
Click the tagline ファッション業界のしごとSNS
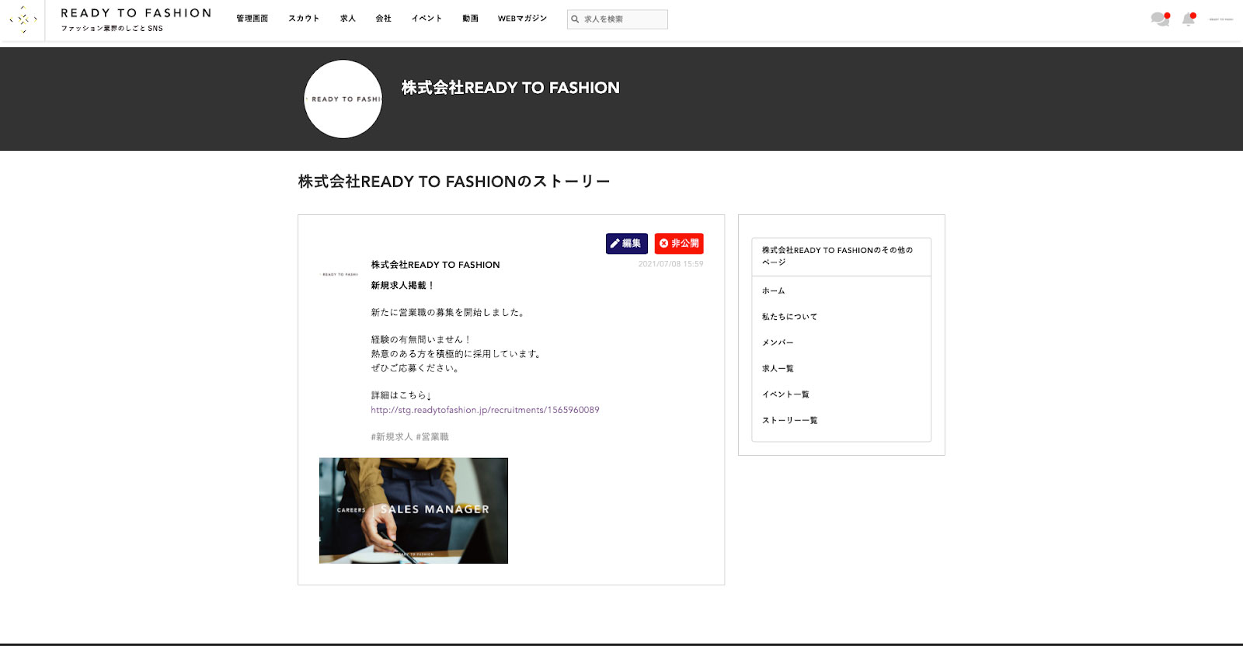click(112, 29)
